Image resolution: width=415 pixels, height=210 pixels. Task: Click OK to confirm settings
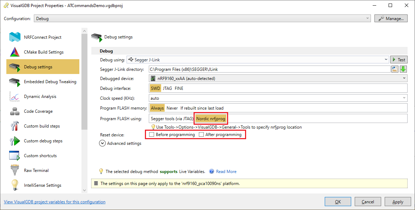pos(338,202)
